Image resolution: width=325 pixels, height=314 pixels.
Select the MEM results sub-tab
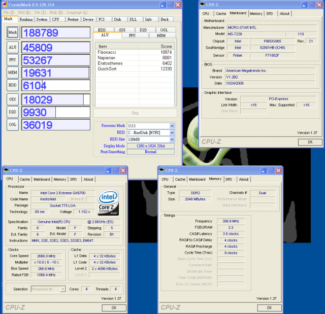(161, 36)
